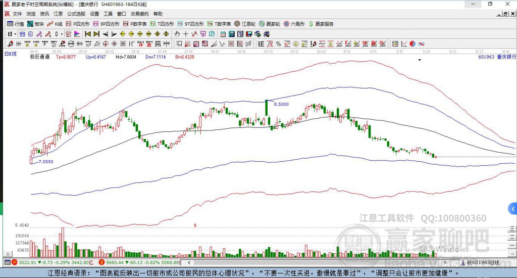Click the zigzag V-line drawing icon
Viewport: 517px width, 278px height.
click(223, 44)
